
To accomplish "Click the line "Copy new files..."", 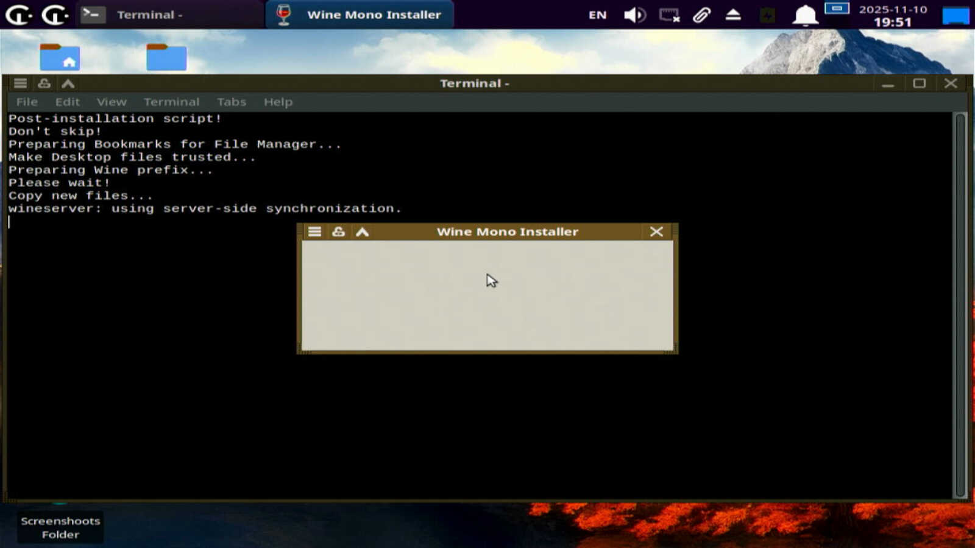I will [80, 195].
